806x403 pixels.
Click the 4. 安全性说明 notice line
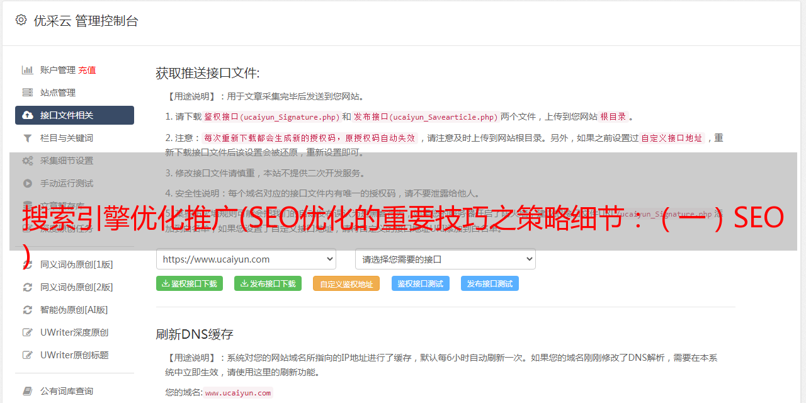coord(322,193)
